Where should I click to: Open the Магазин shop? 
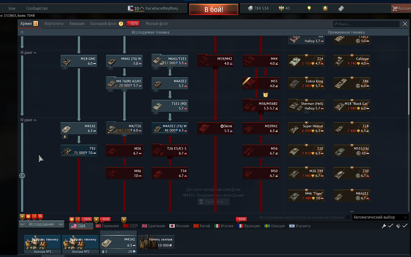[401, 8]
